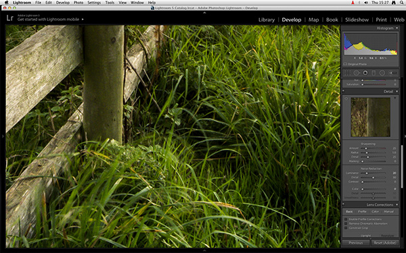406x253 pixels.
Task: Open the Develop menu
Action: (x=63, y=2)
